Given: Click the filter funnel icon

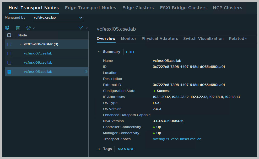Looking at the screenshot, I should point(81,28).
